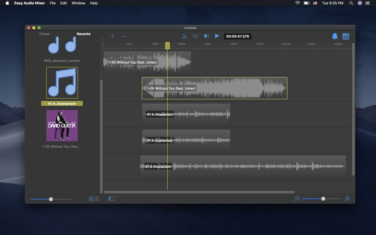Select the David Guetta album thumbnail
376x235 pixels.
tap(62, 125)
